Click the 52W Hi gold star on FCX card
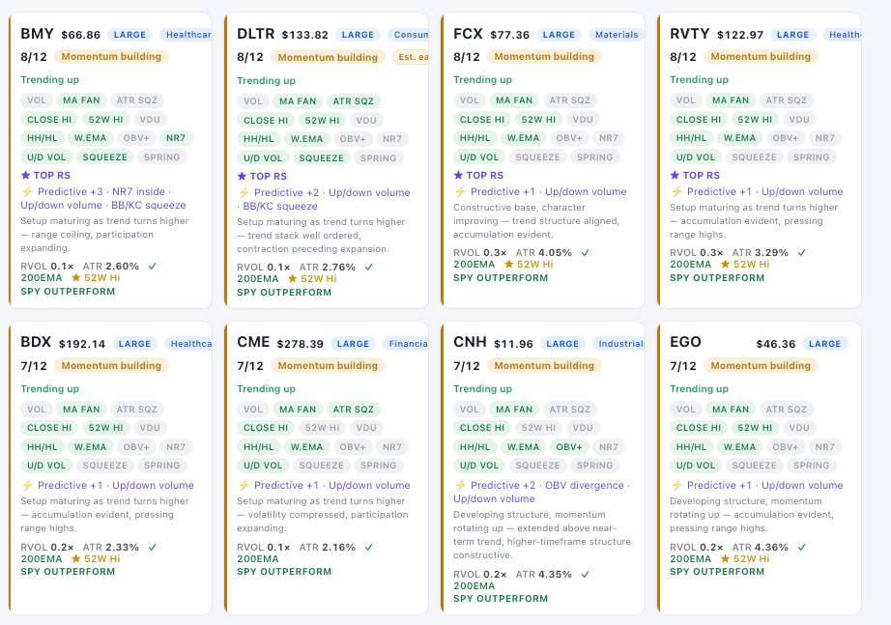 (508, 265)
